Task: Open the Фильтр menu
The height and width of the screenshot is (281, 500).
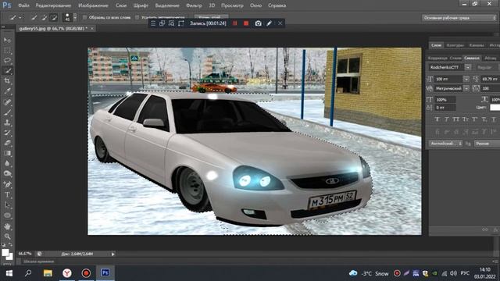Action: click(194, 5)
